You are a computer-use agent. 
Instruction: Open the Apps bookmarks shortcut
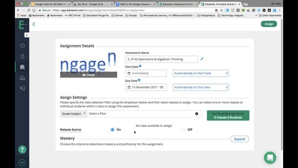coord(22,15)
